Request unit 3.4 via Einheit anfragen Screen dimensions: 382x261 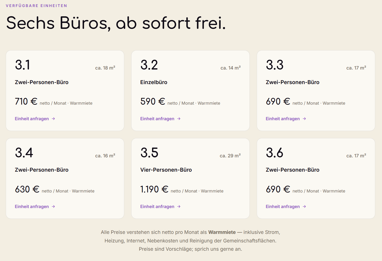(x=35, y=207)
